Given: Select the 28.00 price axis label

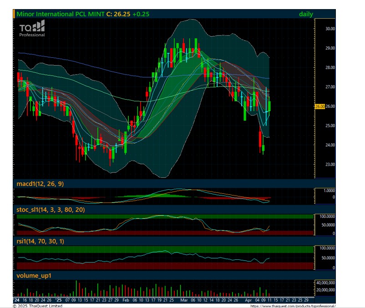Looking at the screenshot, I should point(330,68).
